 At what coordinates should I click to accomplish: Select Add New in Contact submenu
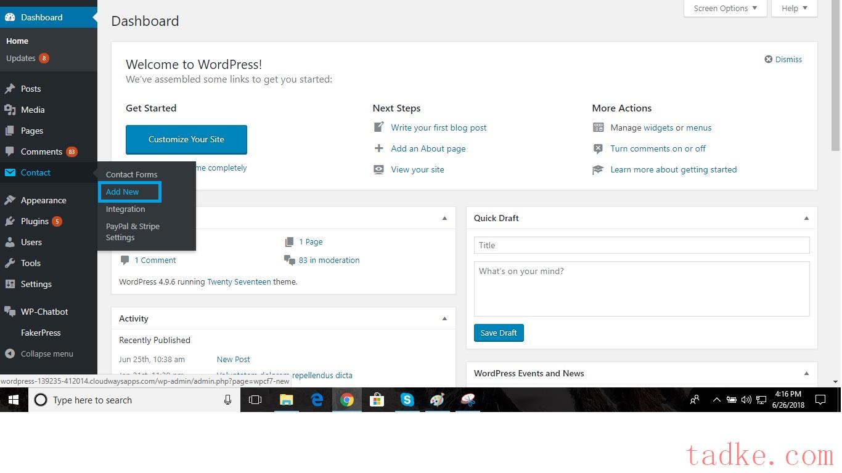coord(123,192)
